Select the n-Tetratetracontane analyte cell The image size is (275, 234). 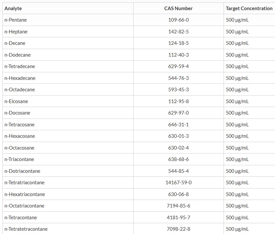click(26, 229)
